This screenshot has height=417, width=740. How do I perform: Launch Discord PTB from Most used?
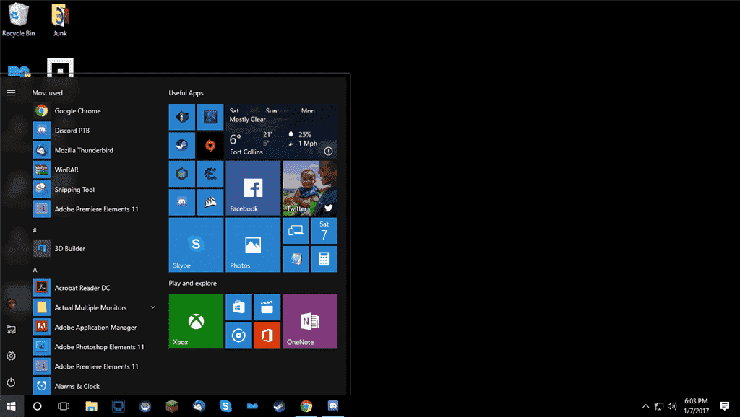(x=95, y=131)
